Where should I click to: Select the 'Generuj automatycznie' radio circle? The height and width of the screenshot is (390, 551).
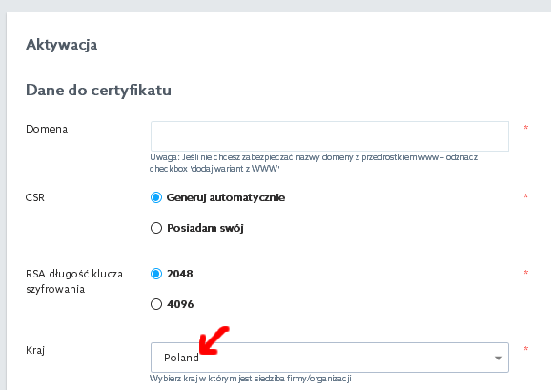(156, 197)
